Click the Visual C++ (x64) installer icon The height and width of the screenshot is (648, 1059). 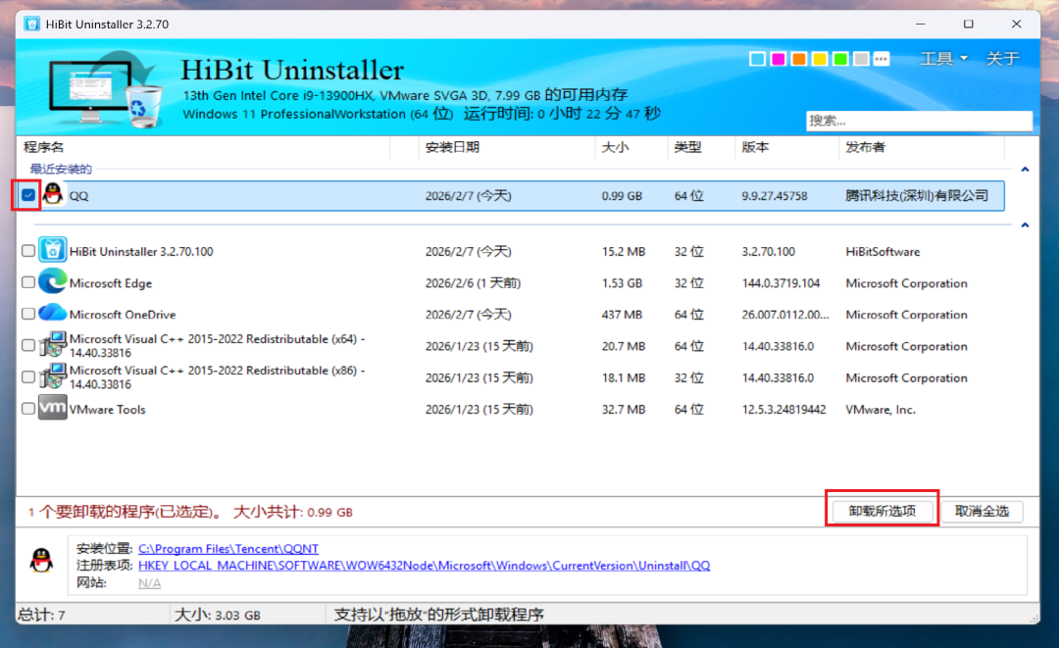coord(53,345)
